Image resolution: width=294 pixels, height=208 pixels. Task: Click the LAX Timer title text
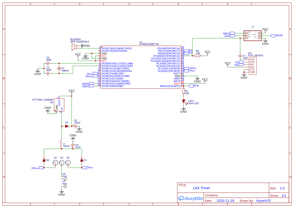[201, 188]
